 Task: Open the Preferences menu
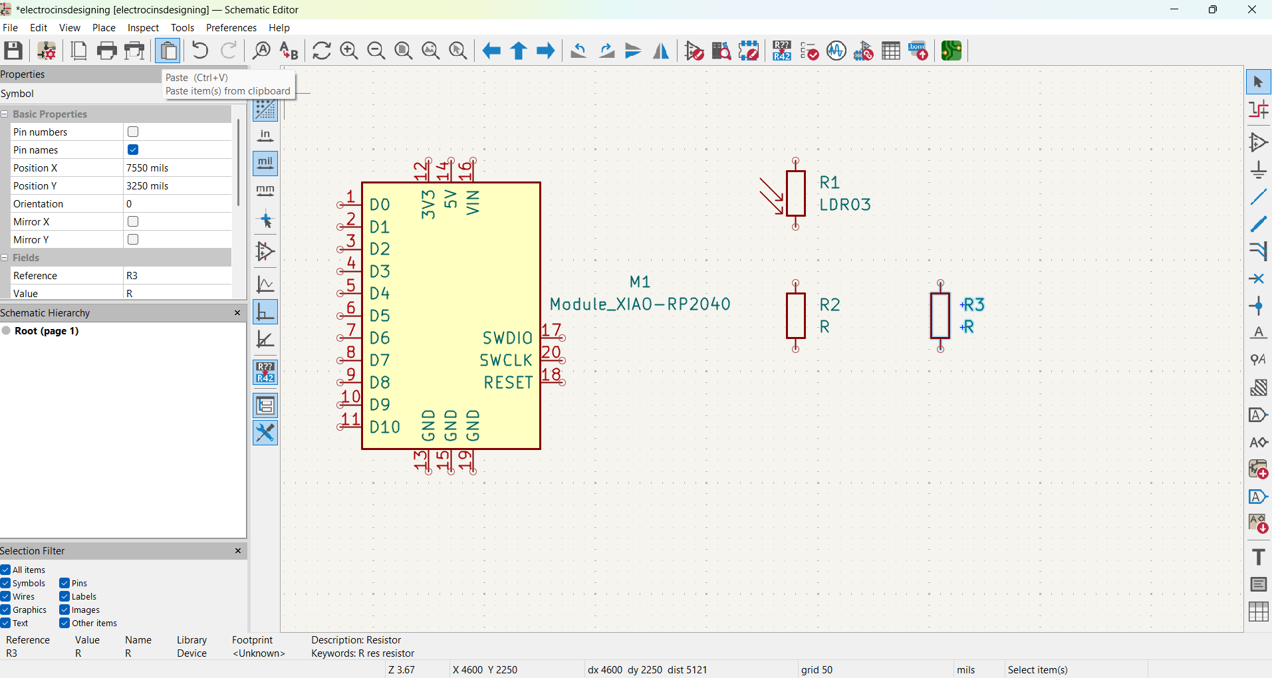pos(231,27)
